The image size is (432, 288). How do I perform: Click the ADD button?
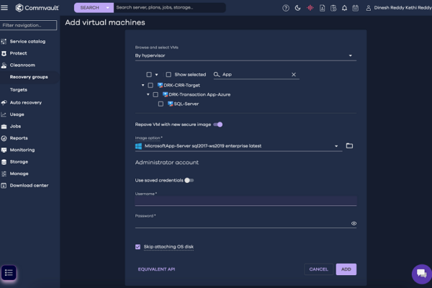tap(346, 269)
